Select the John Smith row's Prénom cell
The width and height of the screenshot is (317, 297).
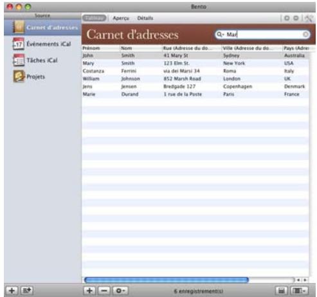[88, 55]
